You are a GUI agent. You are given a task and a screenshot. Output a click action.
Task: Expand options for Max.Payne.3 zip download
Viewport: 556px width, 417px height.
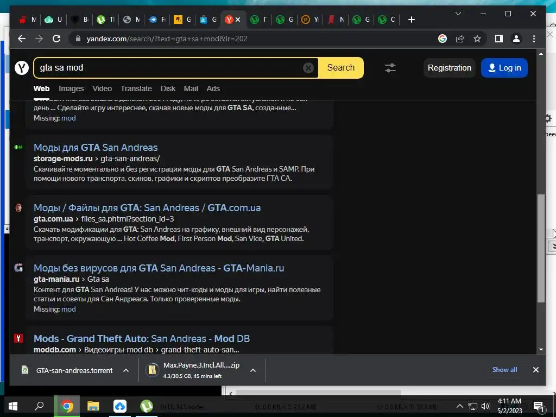[x=253, y=370]
